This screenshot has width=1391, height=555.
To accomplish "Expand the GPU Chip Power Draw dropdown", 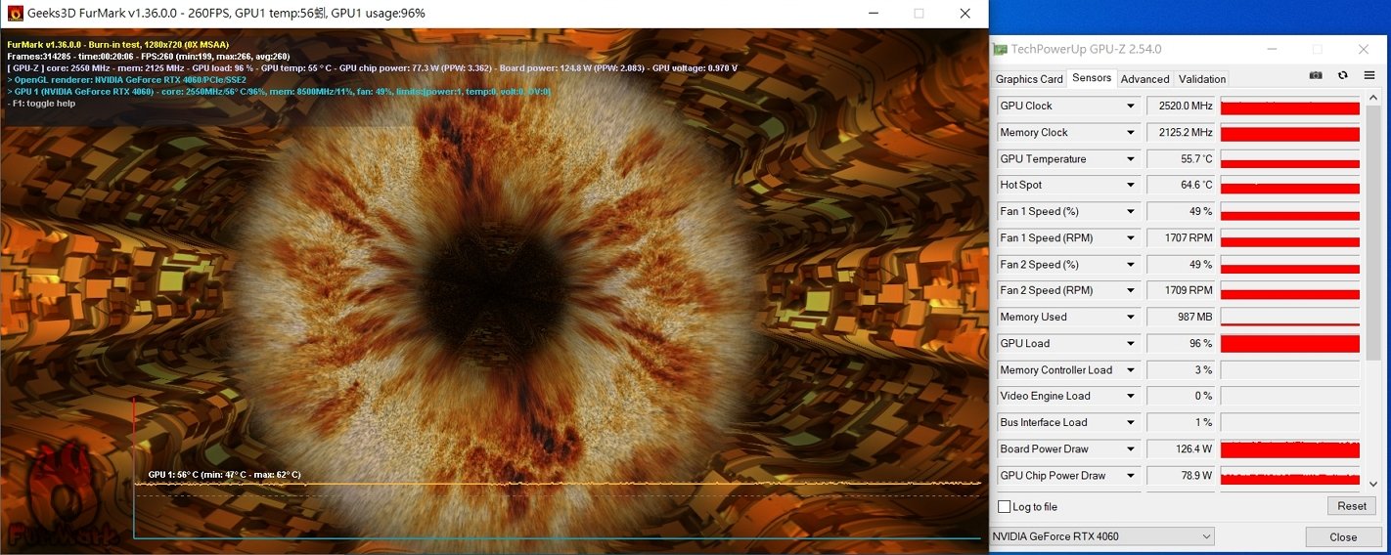I will (x=1131, y=475).
